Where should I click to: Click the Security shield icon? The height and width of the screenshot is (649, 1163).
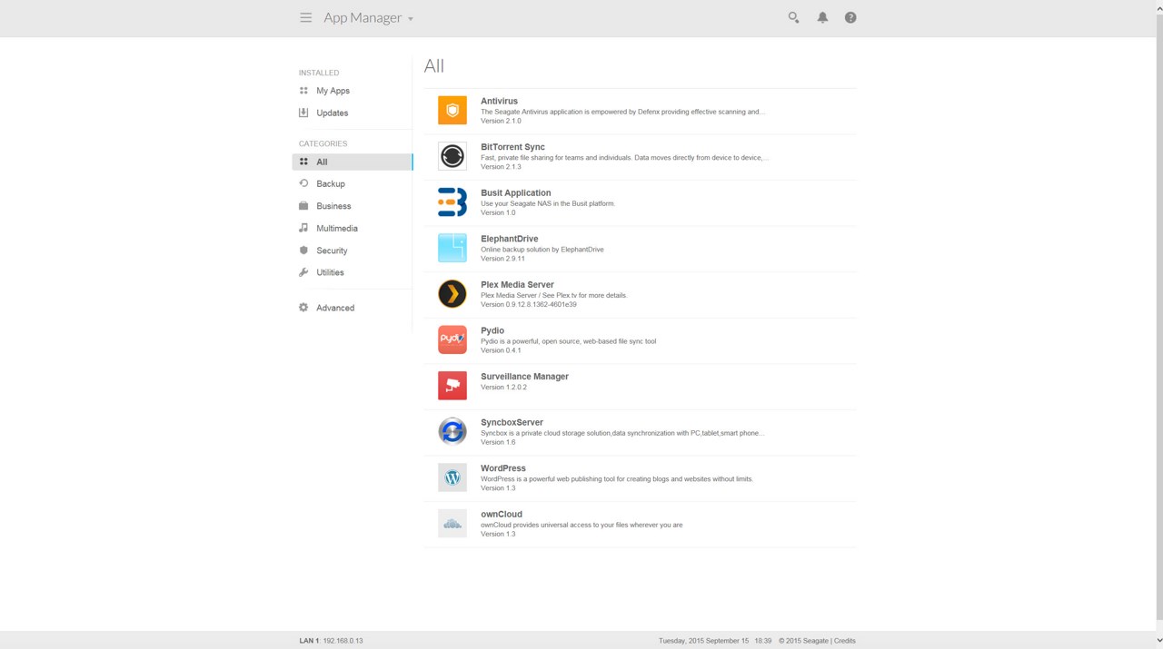(303, 251)
